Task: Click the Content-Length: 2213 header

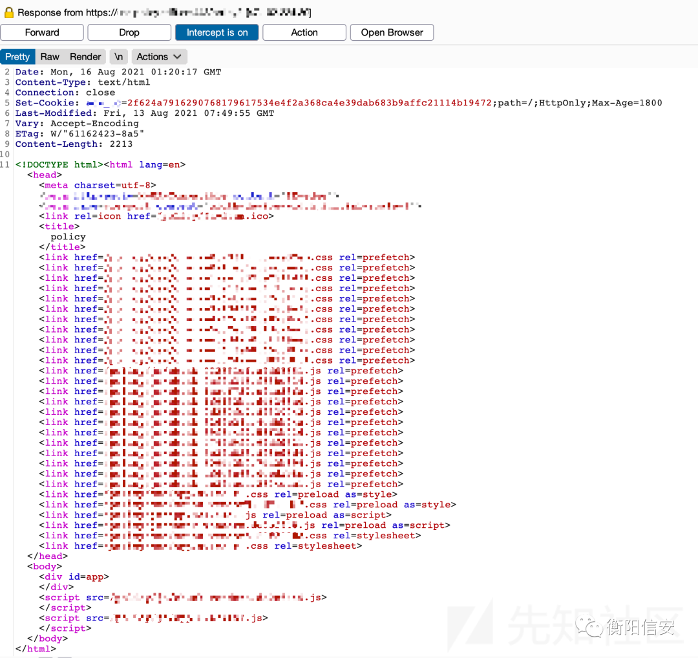Action: (74, 144)
